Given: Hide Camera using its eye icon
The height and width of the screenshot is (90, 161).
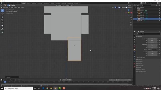Looking at the screenshot, I should (159, 10).
